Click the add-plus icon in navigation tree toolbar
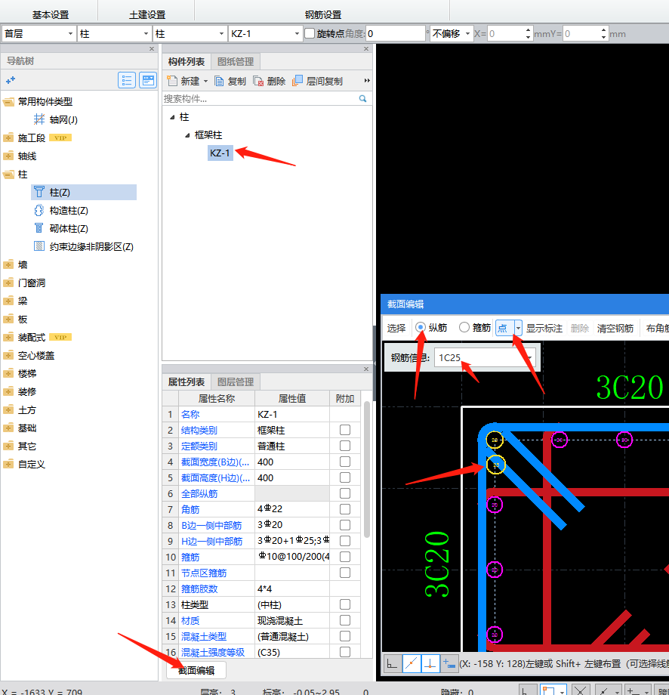 [10, 80]
